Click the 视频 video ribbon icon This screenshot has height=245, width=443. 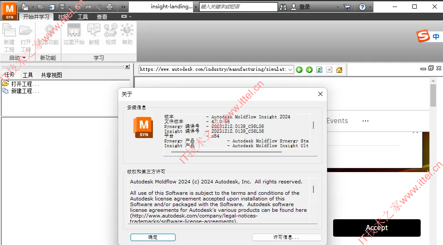(x=110, y=35)
